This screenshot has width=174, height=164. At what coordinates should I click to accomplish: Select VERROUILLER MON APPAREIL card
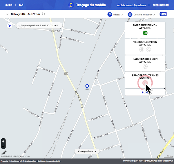[145, 47]
